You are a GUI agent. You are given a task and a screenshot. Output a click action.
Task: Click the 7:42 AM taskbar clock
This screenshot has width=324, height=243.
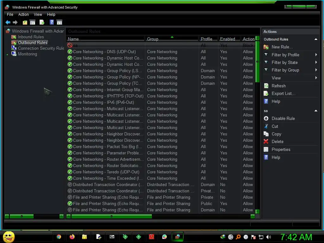[296, 237]
